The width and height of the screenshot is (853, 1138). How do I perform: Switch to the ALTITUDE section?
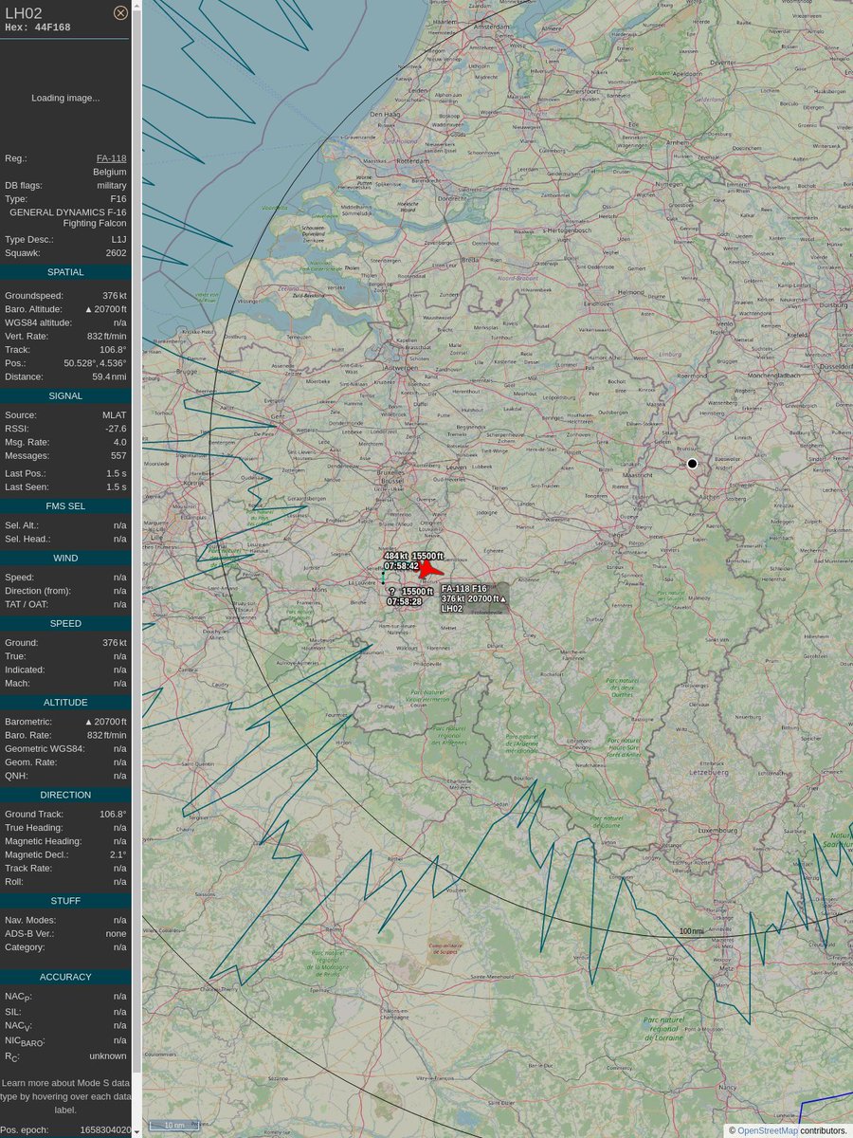click(x=64, y=702)
